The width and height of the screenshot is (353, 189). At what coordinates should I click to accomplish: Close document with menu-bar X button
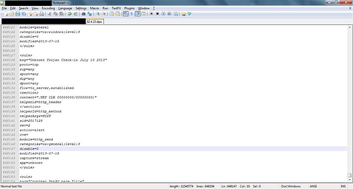(x=350, y=8)
